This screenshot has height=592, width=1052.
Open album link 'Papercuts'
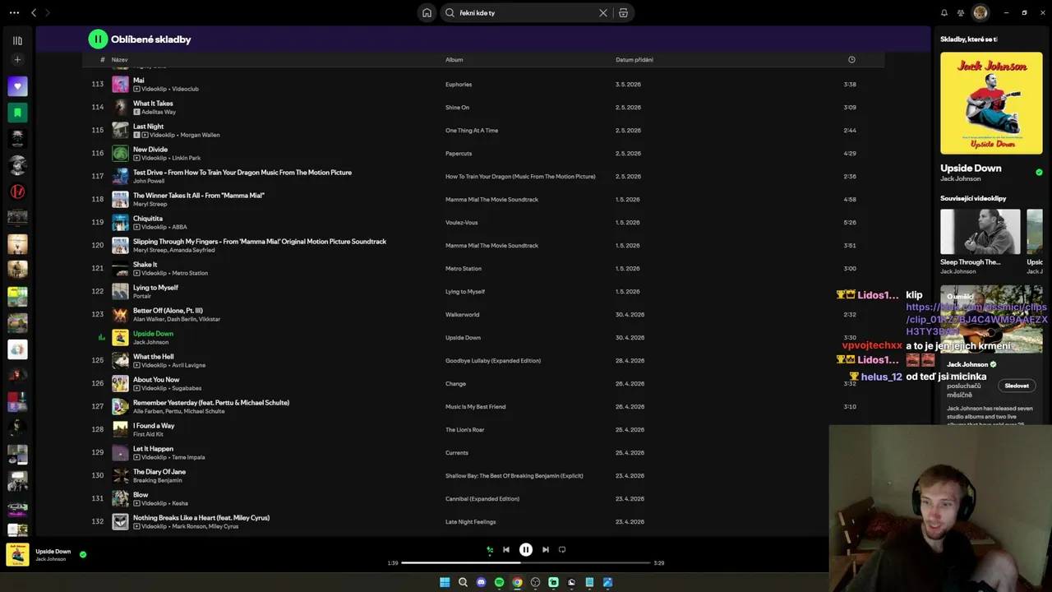click(459, 153)
